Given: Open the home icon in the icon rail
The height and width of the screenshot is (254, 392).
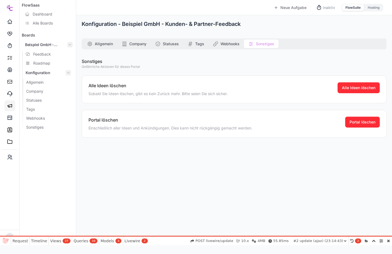Looking at the screenshot, I should click(x=10, y=22).
